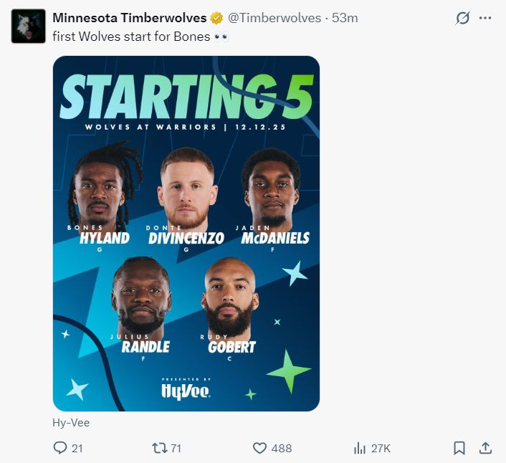Open the three-dot More options menu
The height and width of the screenshot is (463, 506).
[485, 18]
